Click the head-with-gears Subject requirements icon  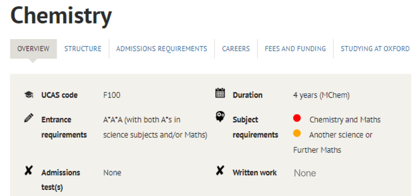[220, 117]
